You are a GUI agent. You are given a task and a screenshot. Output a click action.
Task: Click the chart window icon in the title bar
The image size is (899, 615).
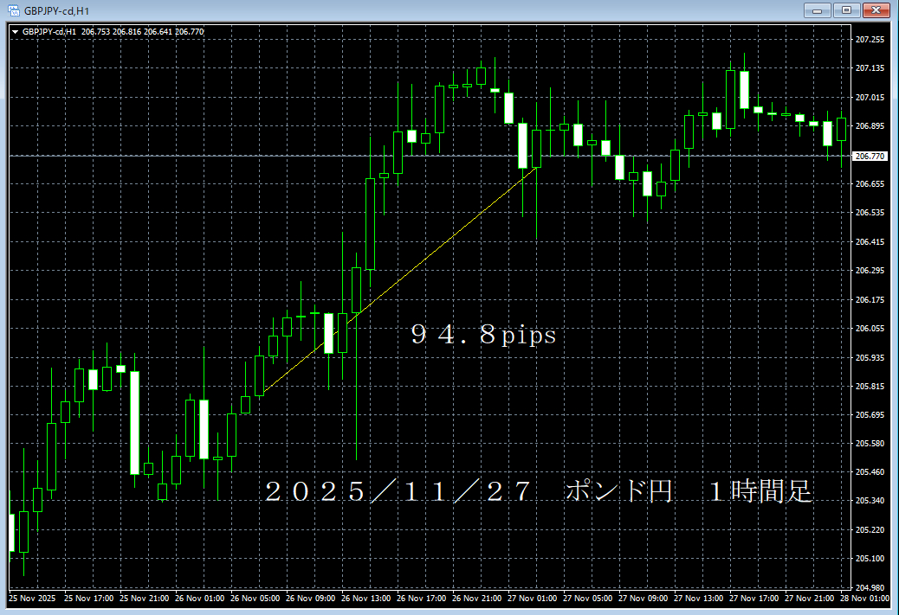click(x=13, y=10)
